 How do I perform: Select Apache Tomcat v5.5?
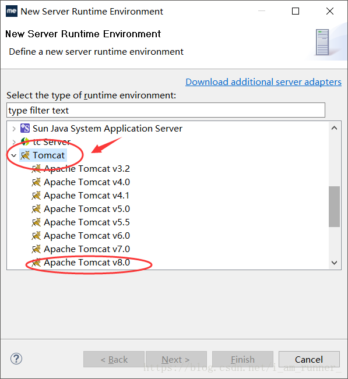click(x=87, y=222)
